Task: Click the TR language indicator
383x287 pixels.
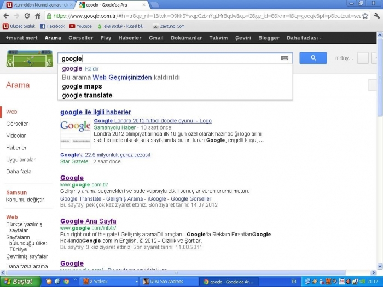Action: tap(294, 282)
